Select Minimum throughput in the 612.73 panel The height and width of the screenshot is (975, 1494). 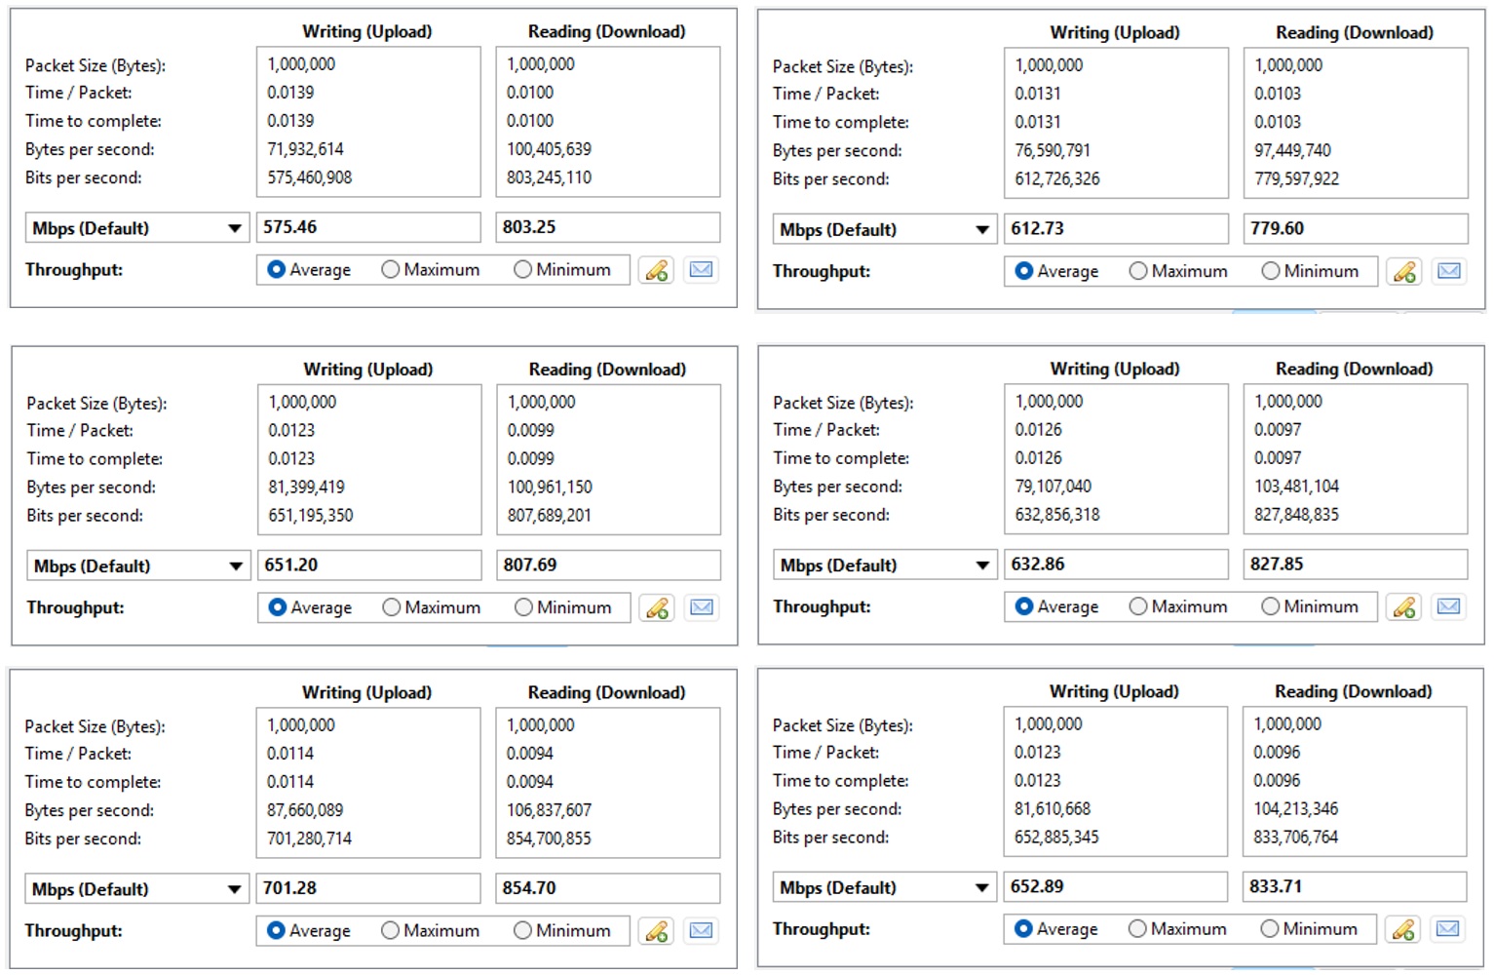click(1271, 272)
